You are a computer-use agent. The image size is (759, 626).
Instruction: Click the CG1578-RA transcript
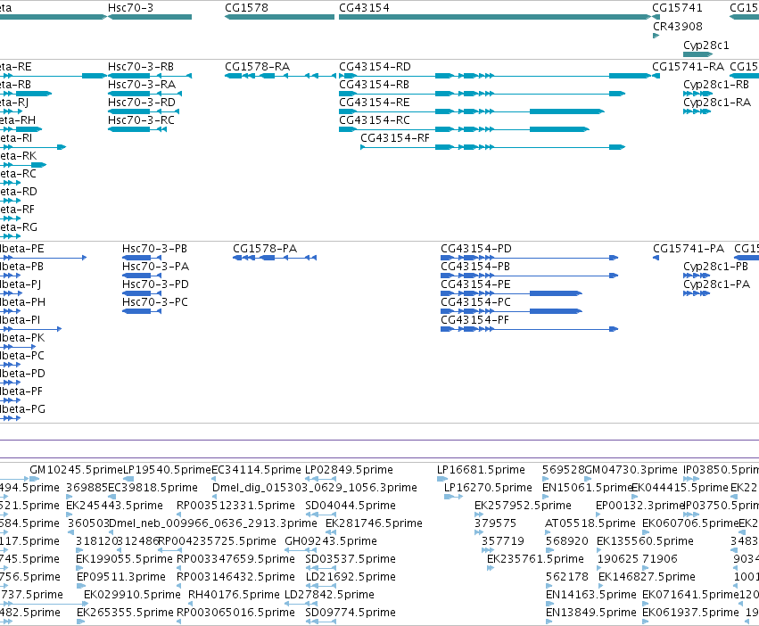click(x=280, y=76)
